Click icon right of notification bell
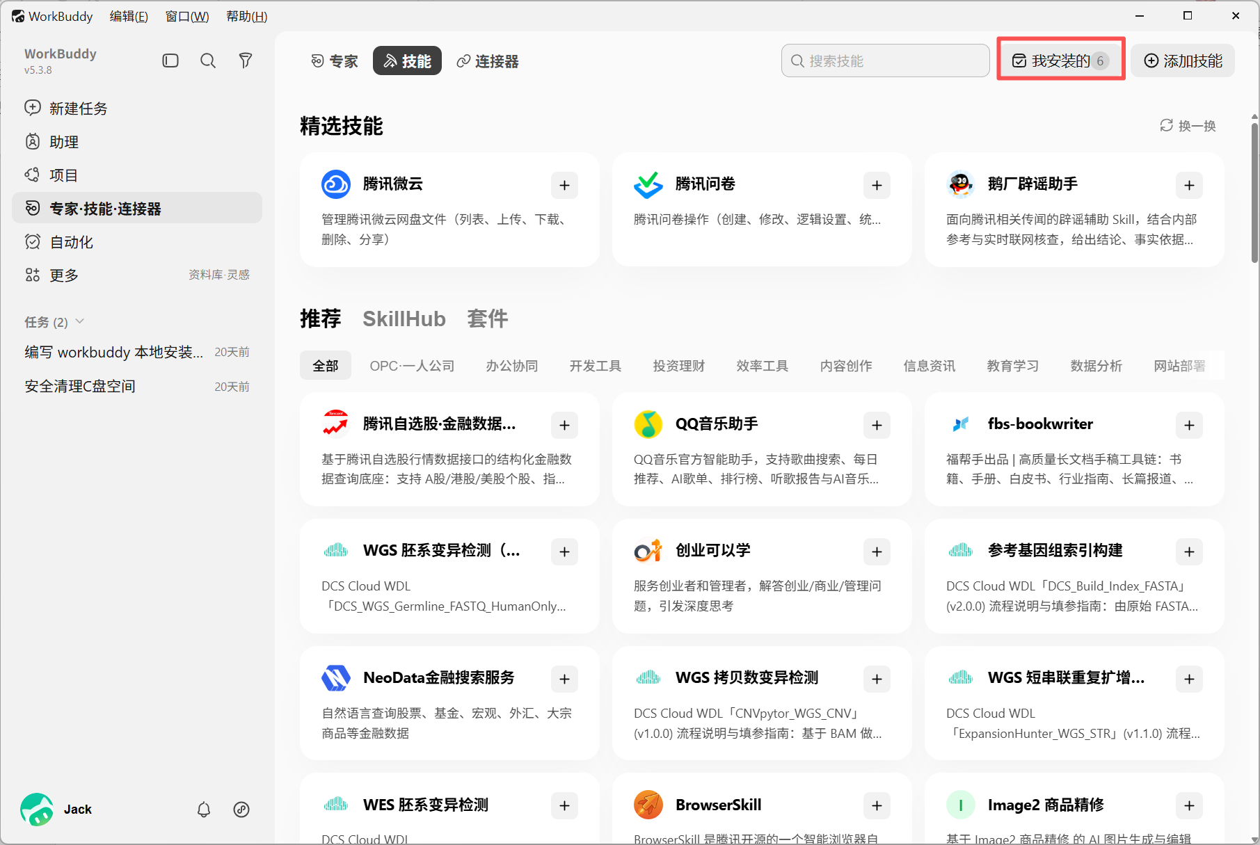The image size is (1260, 845). click(x=241, y=810)
